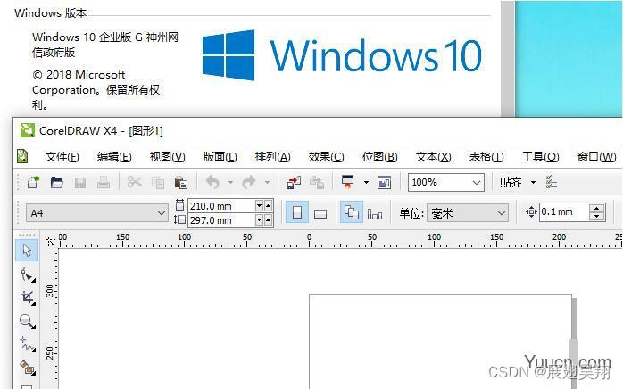This screenshot has width=623, height=389.
Task: Select the Smart fill tool
Action: 28,368
